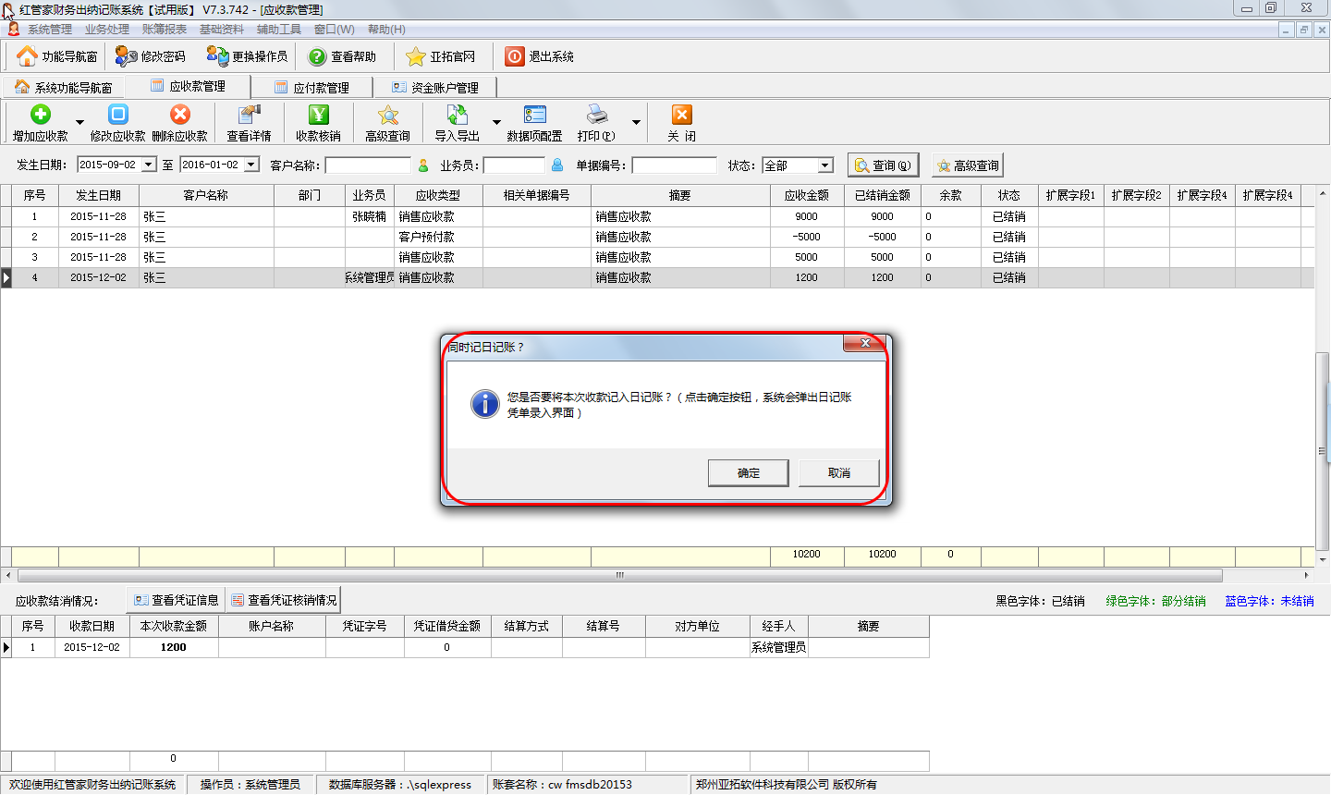Click the 删除应收款 red delete icon
Screen dimensions: 1331x795
point(180,115)
